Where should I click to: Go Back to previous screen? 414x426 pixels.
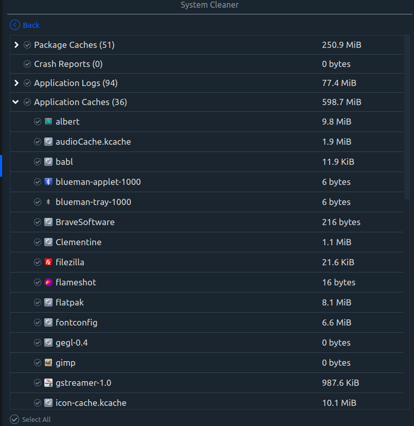pyautogui.click(x=24, y=25)
